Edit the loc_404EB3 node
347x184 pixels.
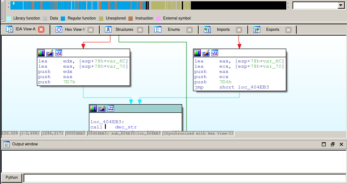(102, 108)
